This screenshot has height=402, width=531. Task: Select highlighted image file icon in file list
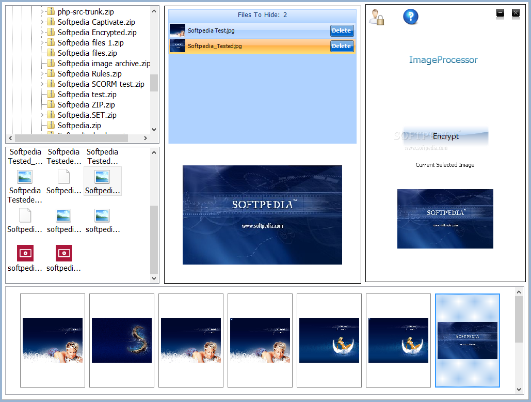click(102, 177)
